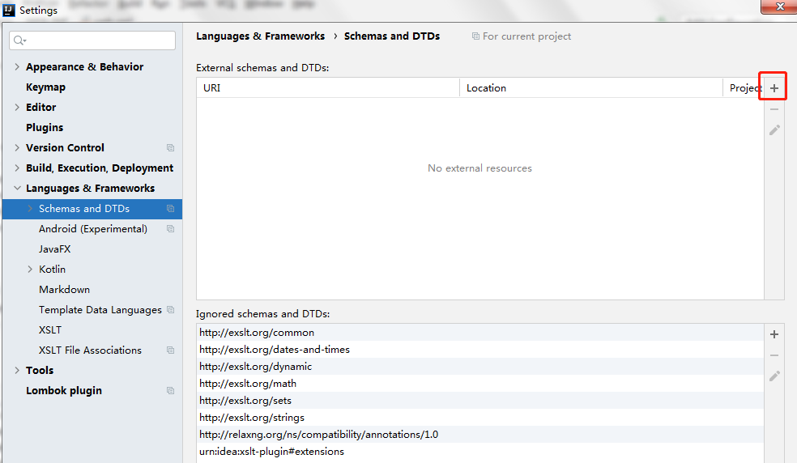Image resolution: width=797 pixels, height=463 pixels.
Task: Expand Build, Execution, Deployment section
Action: 17,168
